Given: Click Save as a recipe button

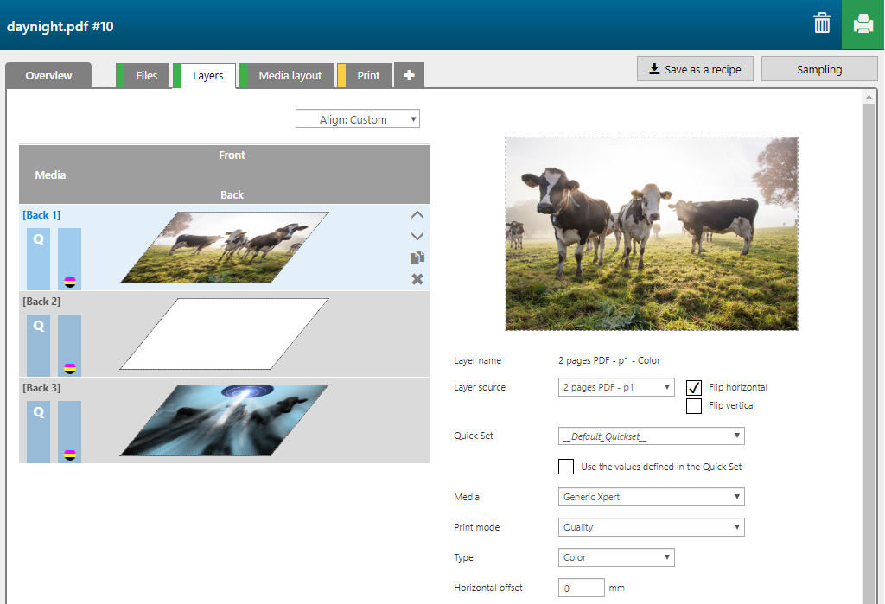Looking at the screenshot, I should [x=695, y=69].
